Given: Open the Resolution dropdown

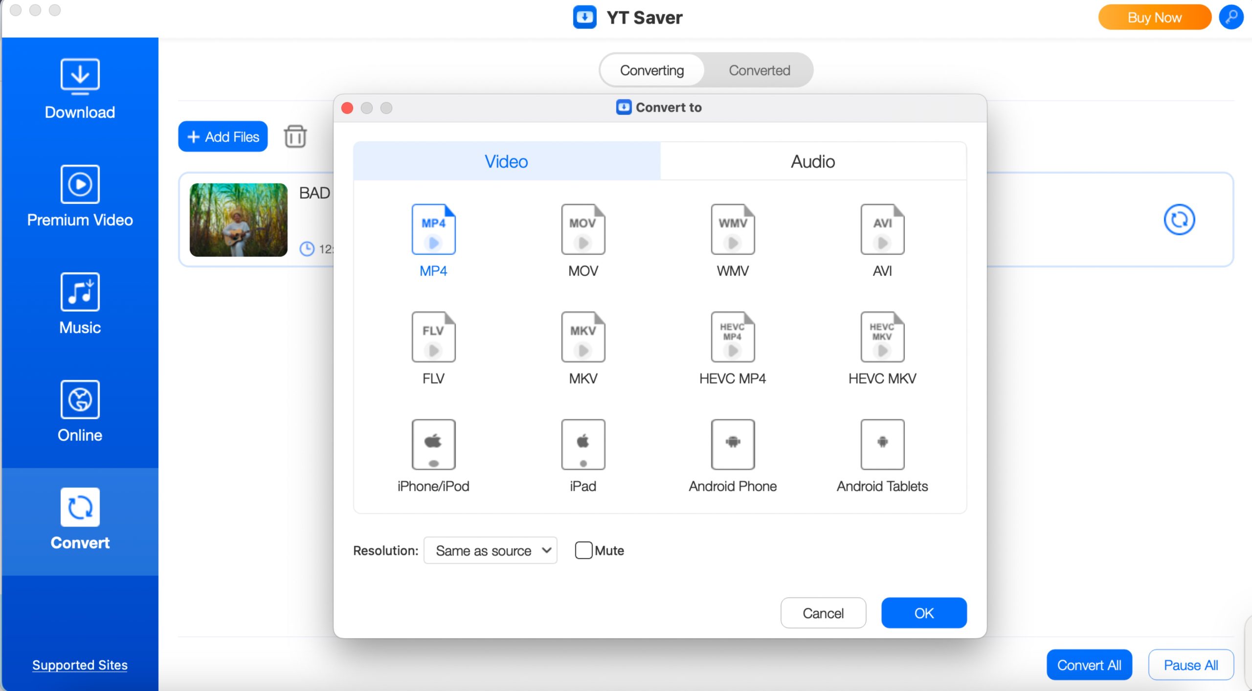Looking at the screenshot, I should (491, 550).
